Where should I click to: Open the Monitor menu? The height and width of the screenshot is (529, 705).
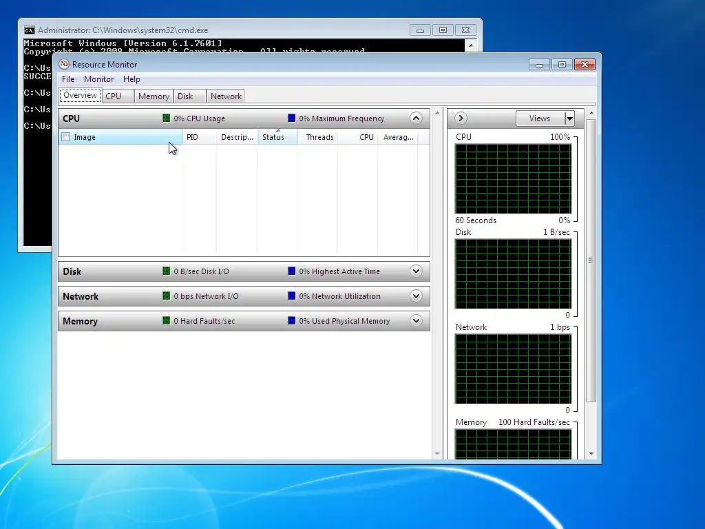tap(99, 79)
